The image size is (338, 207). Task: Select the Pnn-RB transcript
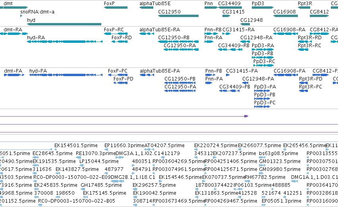[x=211, y=34]
